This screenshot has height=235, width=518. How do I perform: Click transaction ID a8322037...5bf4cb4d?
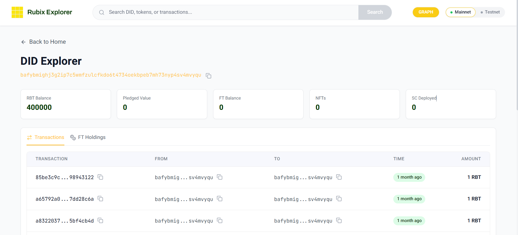[65, 221]
